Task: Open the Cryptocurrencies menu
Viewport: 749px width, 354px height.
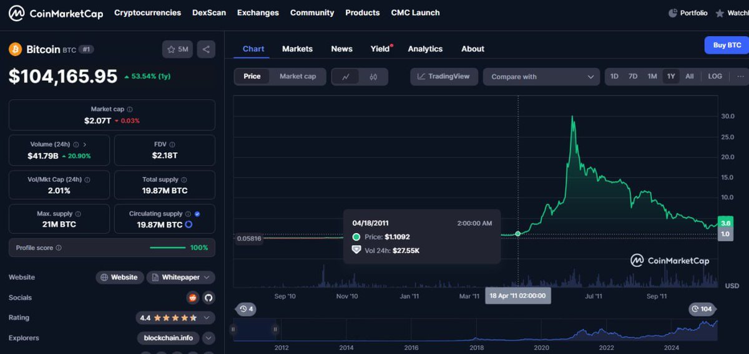Action: [147, 12]
